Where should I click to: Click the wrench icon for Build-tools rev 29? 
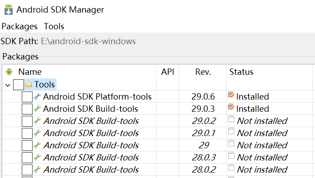click(37, 145)
